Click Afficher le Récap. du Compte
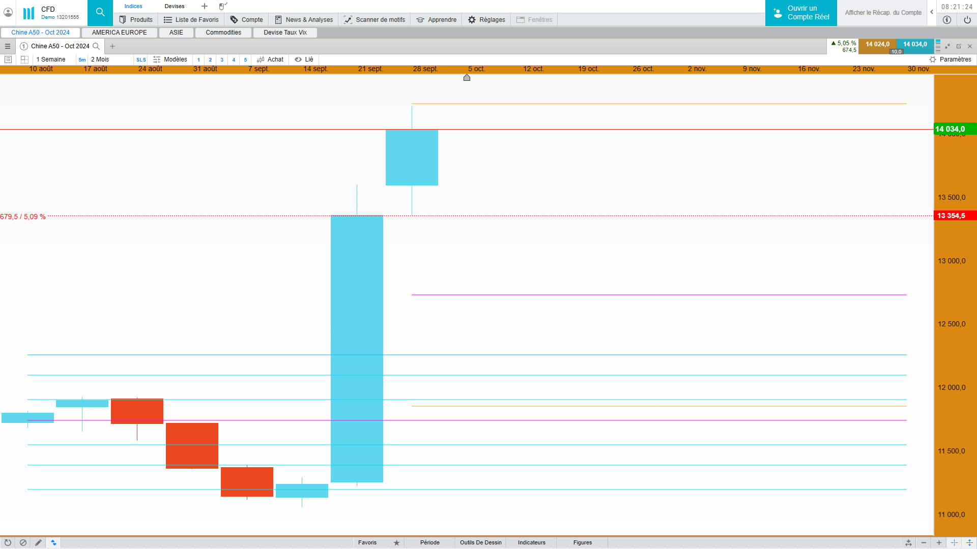The height and width of the screenshot is (549, 977). click(883, 13)
